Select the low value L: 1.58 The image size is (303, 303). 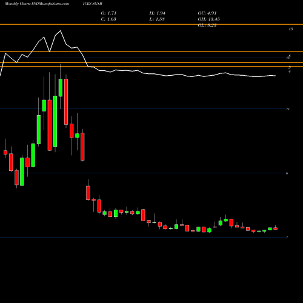(x=157, y=19)
